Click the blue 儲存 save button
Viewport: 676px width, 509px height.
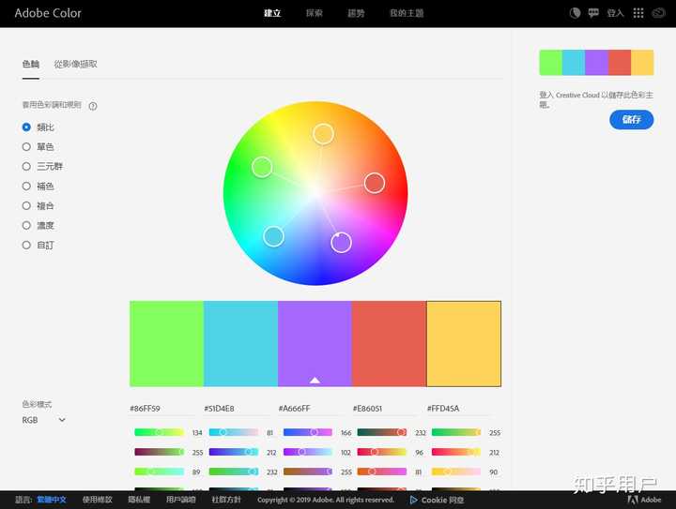tap(631, 120)
